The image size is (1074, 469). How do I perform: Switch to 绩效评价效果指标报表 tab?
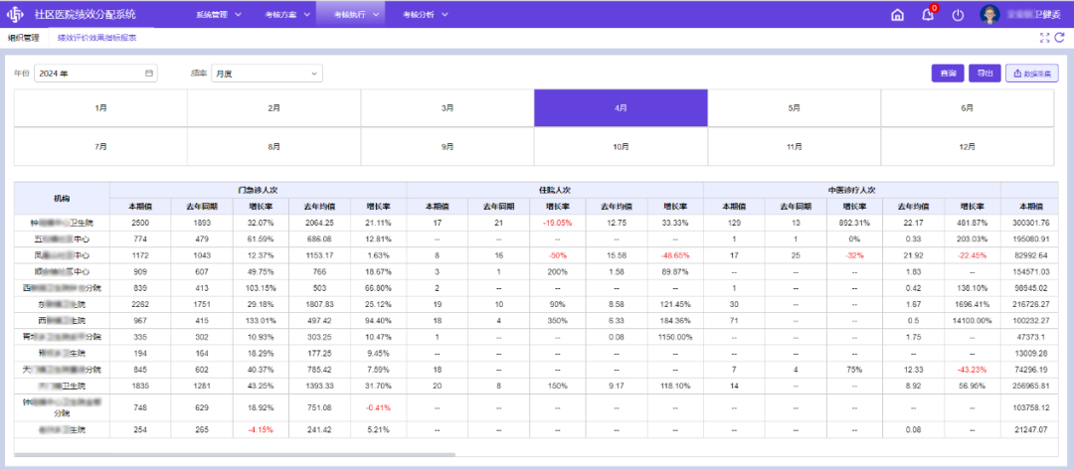pos(96,38)
